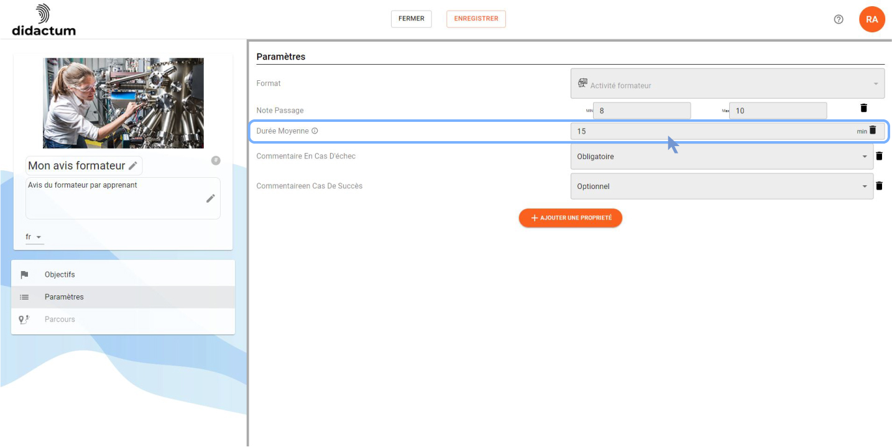Screen dimensions: 892x447
Task: Open the Optionnel dropdown
Action: [x=722, y=186]
